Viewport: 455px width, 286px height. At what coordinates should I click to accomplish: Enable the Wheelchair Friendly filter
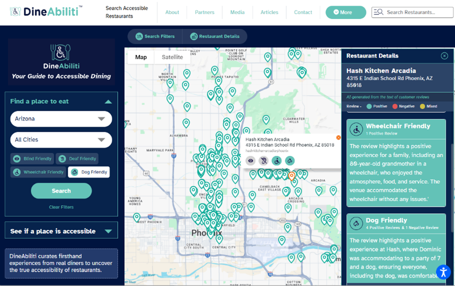[39, 172]
